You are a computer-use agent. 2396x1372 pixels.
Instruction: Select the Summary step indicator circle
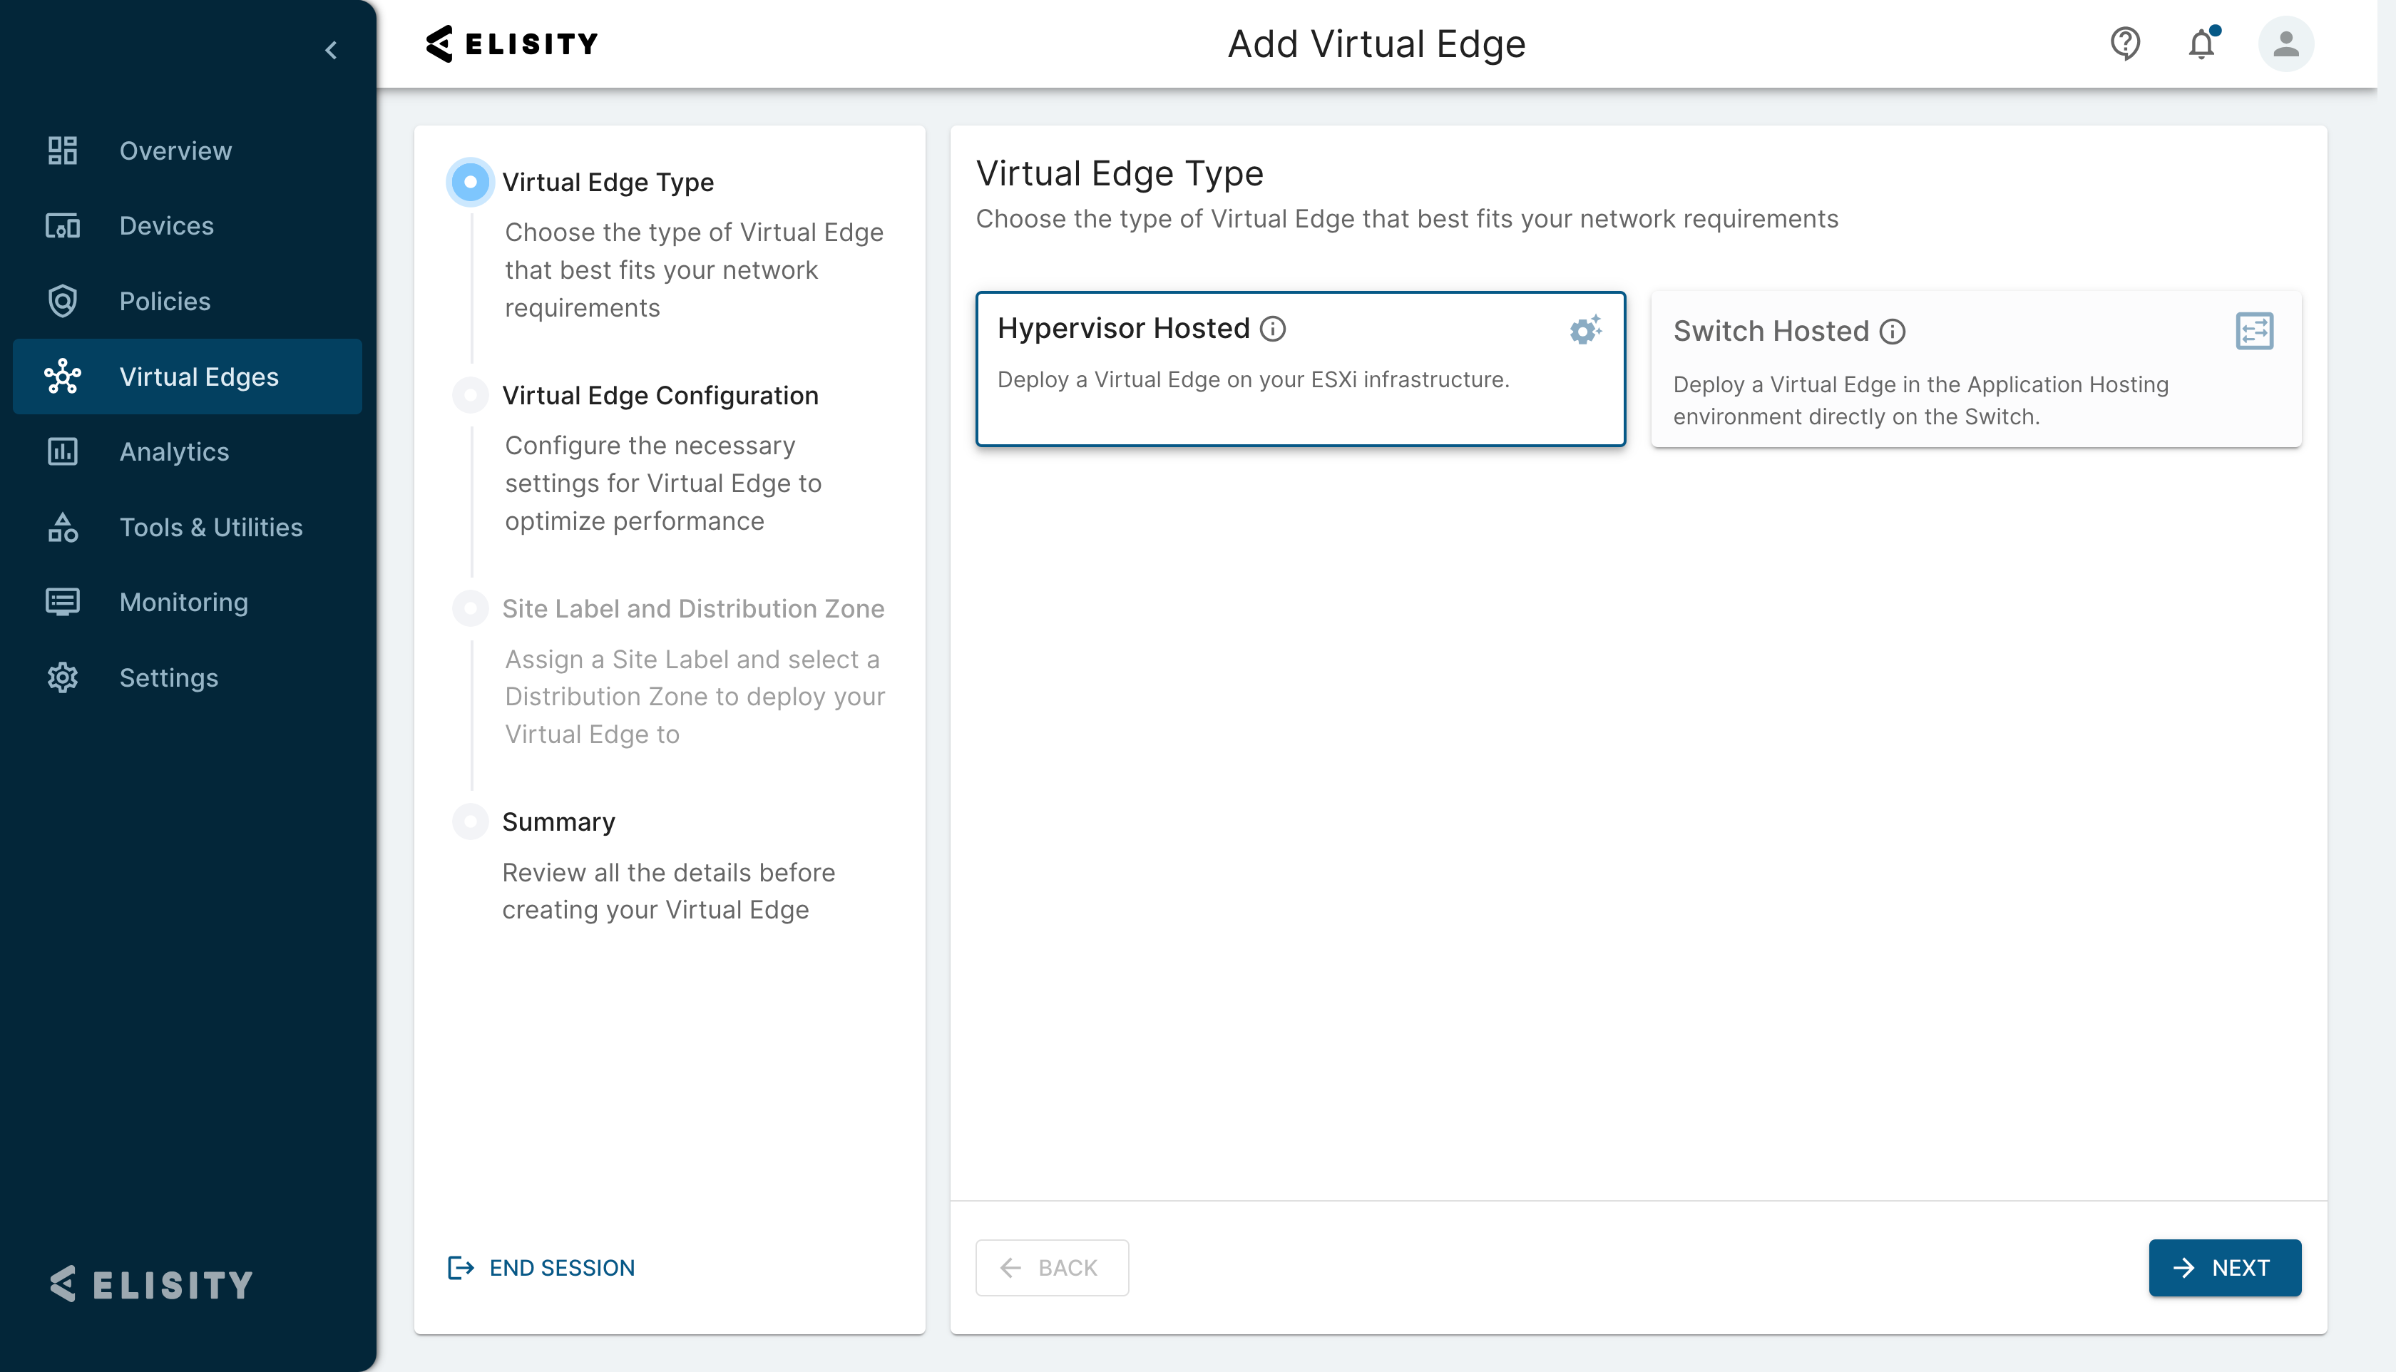[470, 821]
